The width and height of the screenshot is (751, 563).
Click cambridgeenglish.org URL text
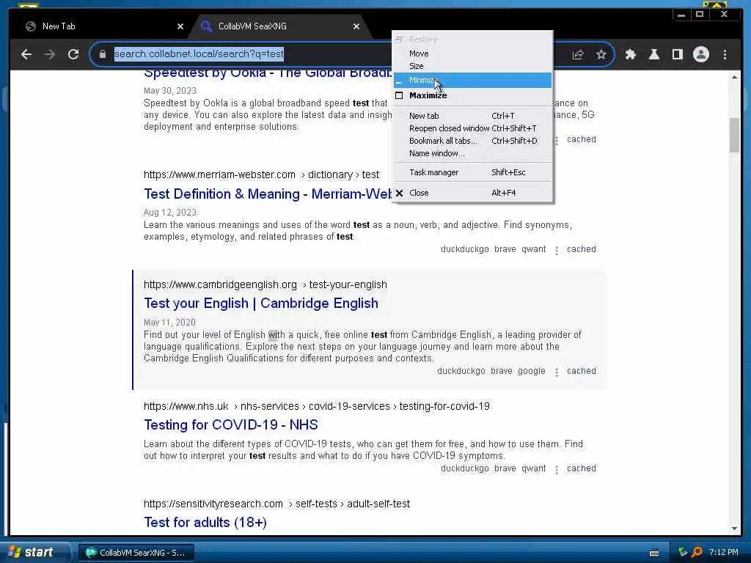pos(220,284)
